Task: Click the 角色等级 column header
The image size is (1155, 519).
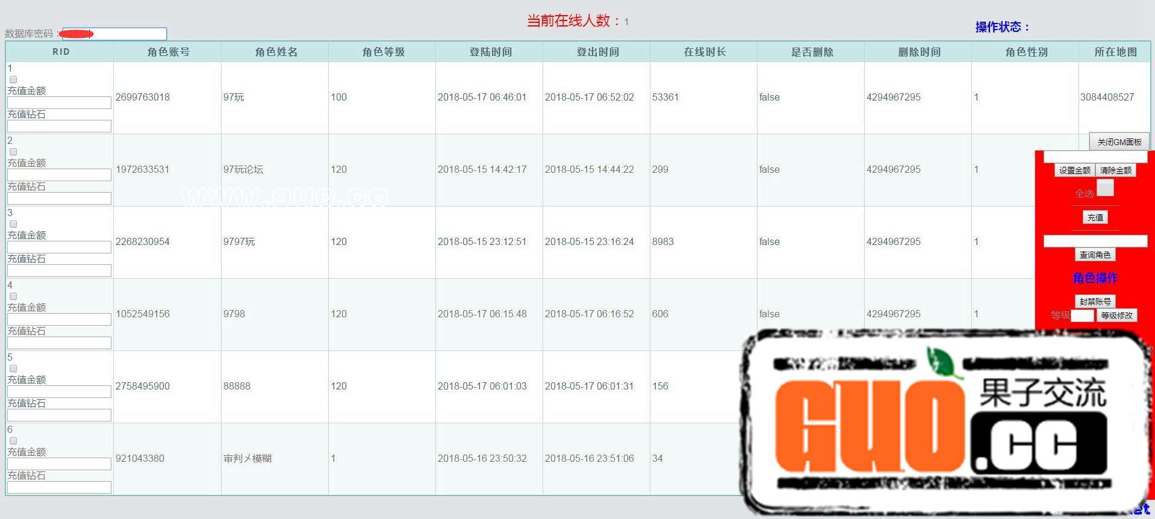Action: coord(383,52)
